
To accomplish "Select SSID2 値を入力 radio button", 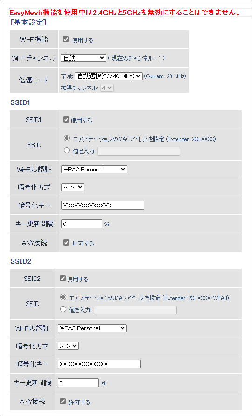I will [63, 310].
